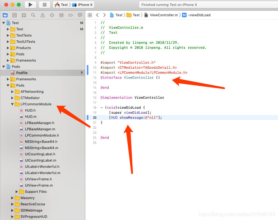
Task: Open the Issue navigator warning icon
Action: click(x=42, y=15)
